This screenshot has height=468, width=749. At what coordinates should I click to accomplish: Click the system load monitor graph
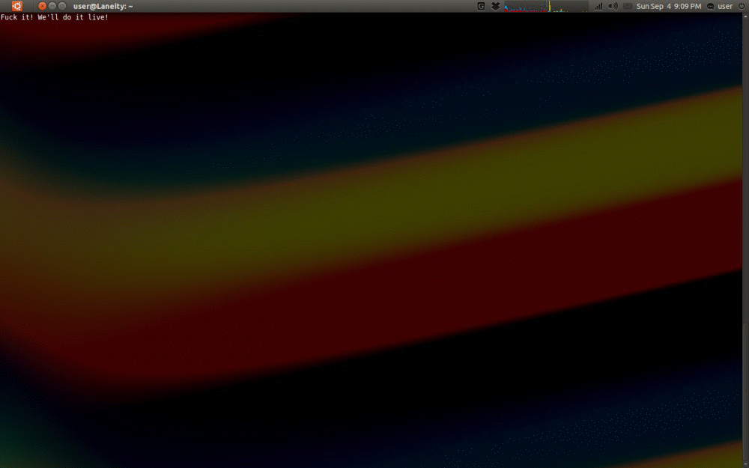tap(545, 6)
